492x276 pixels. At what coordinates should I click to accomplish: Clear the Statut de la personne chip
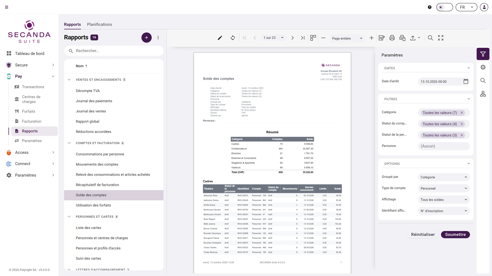(x=462, y=135)
